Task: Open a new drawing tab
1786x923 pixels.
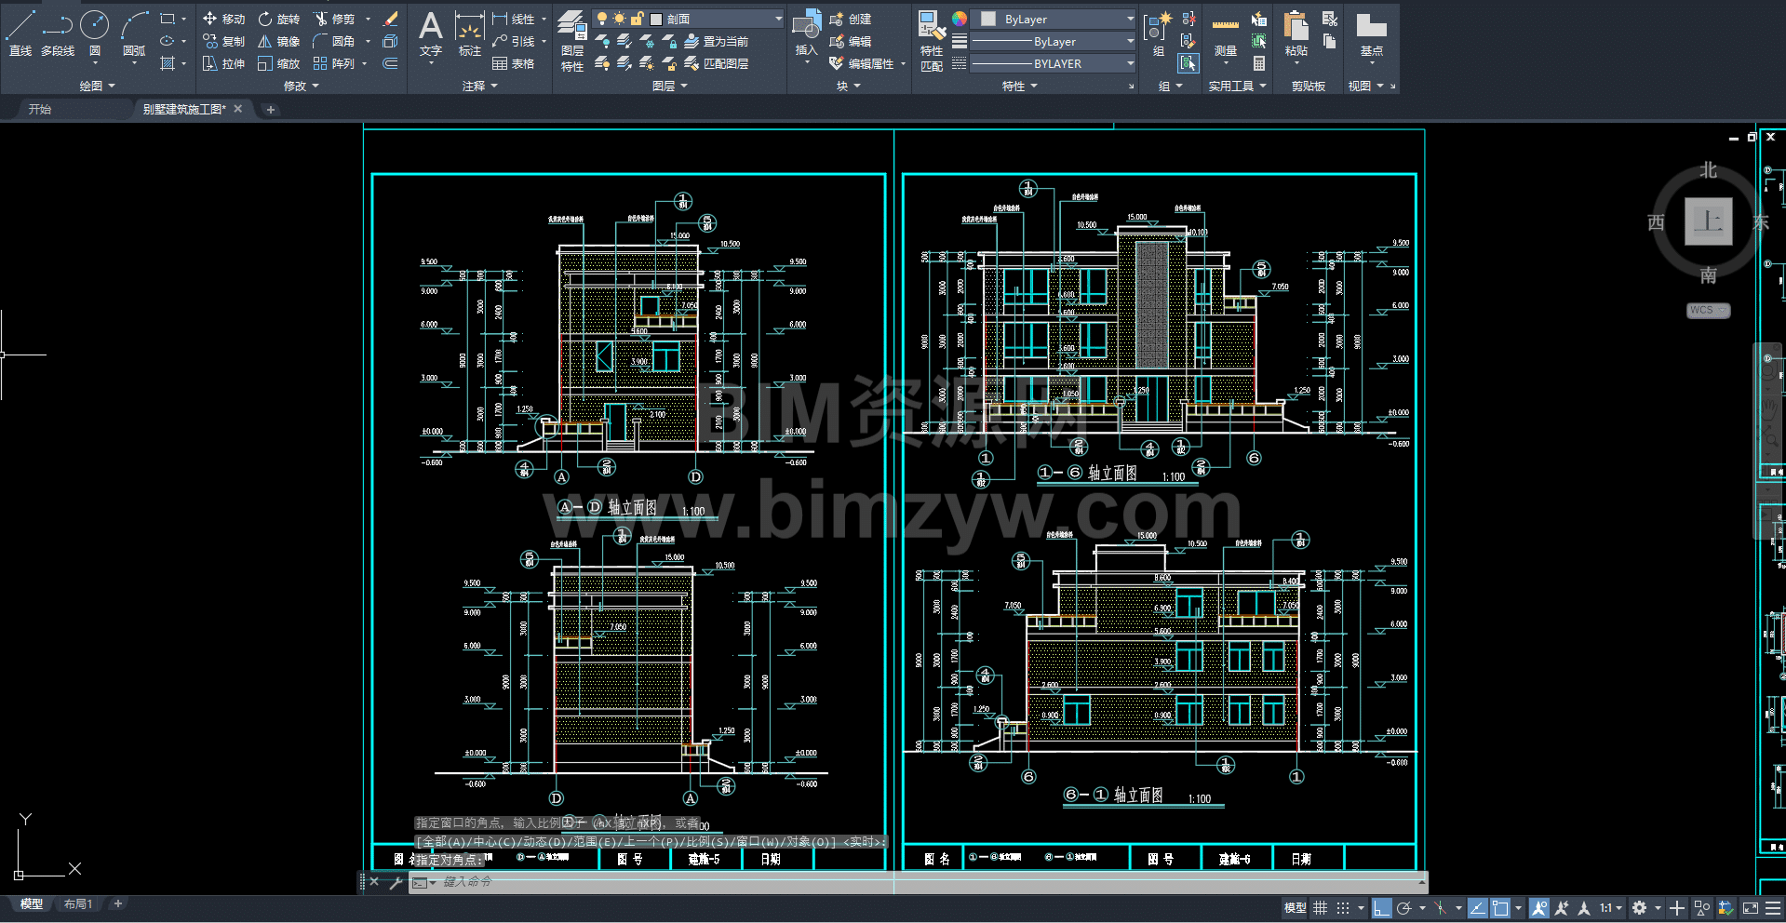Action: (x=271, y=110)
